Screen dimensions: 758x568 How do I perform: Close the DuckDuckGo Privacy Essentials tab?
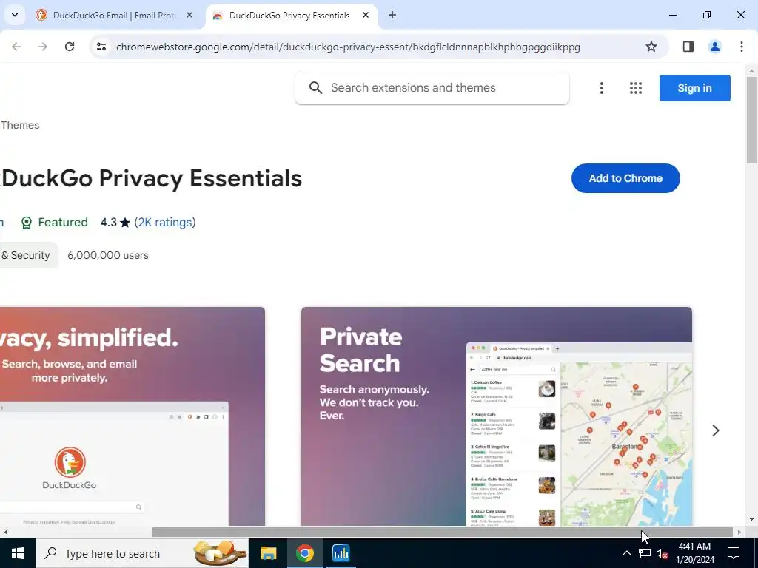[x=366, y=16]
